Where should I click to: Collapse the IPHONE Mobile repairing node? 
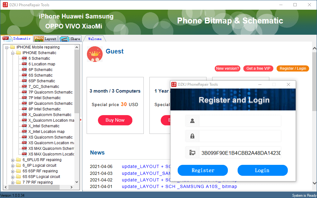(7, 48)
